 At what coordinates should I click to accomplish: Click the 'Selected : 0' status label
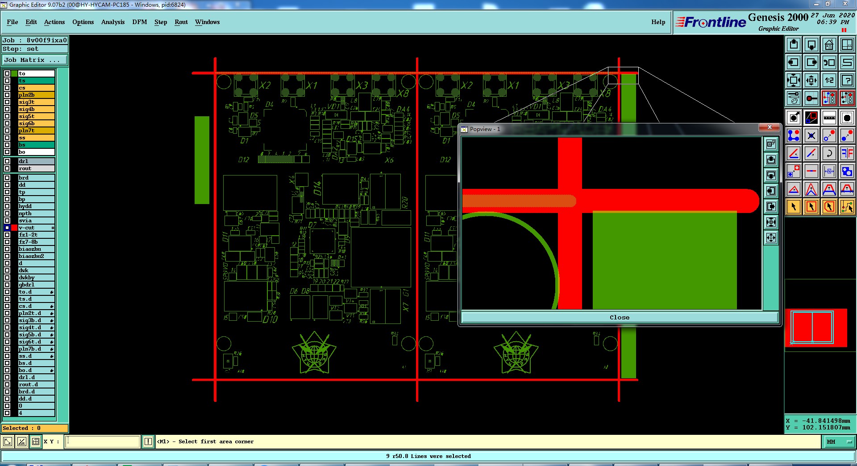(x=35, y=428)
